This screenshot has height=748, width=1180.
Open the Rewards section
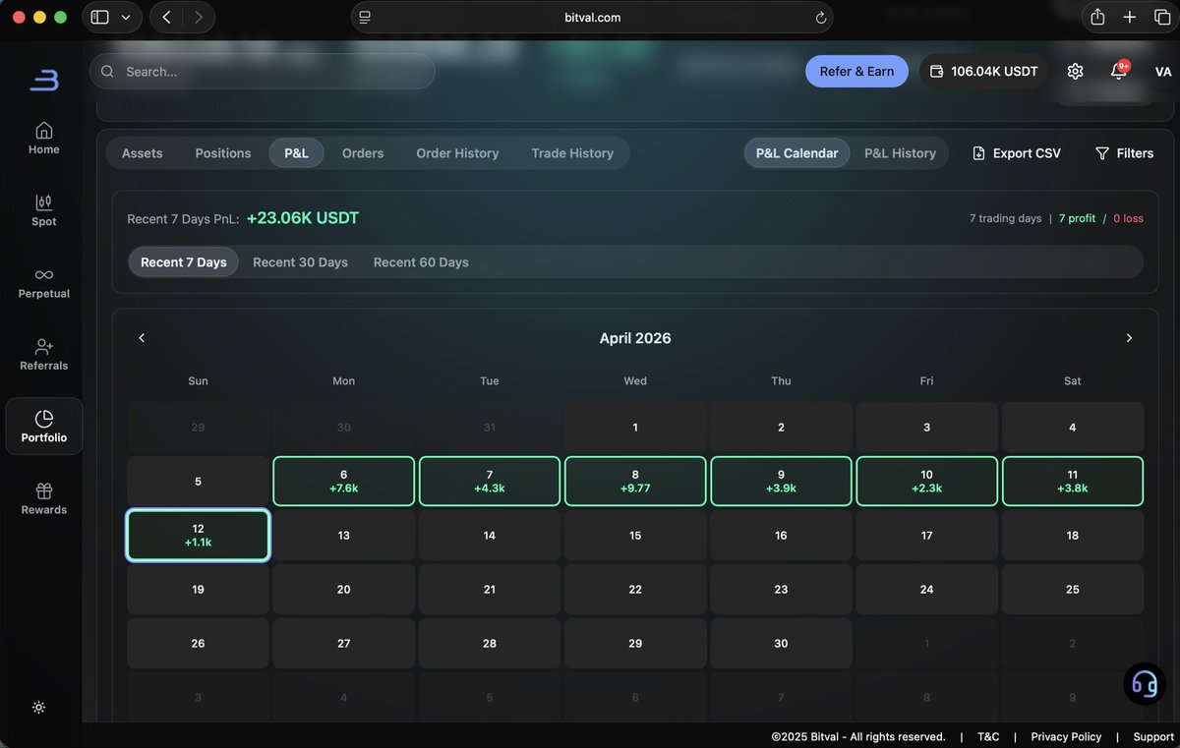click(x=43, y=498)
